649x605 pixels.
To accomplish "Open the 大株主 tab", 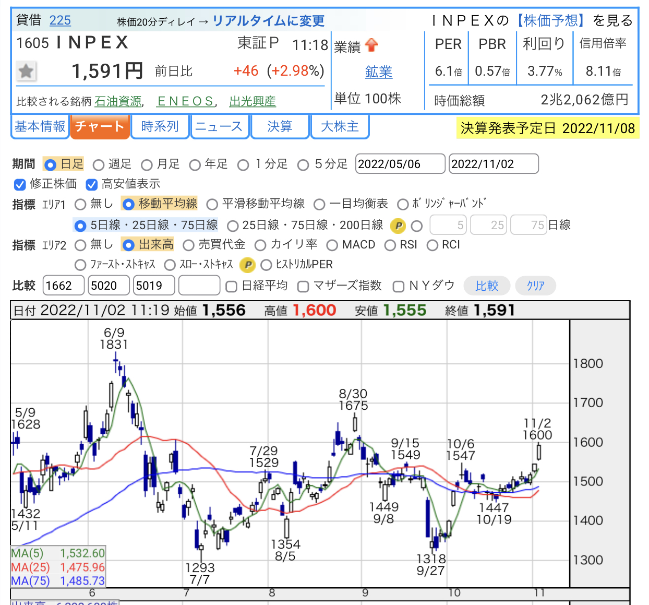I will [x=340, y=127].
